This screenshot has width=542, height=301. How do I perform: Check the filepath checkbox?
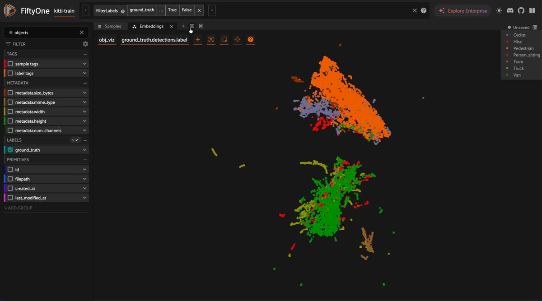coord(10,179)
